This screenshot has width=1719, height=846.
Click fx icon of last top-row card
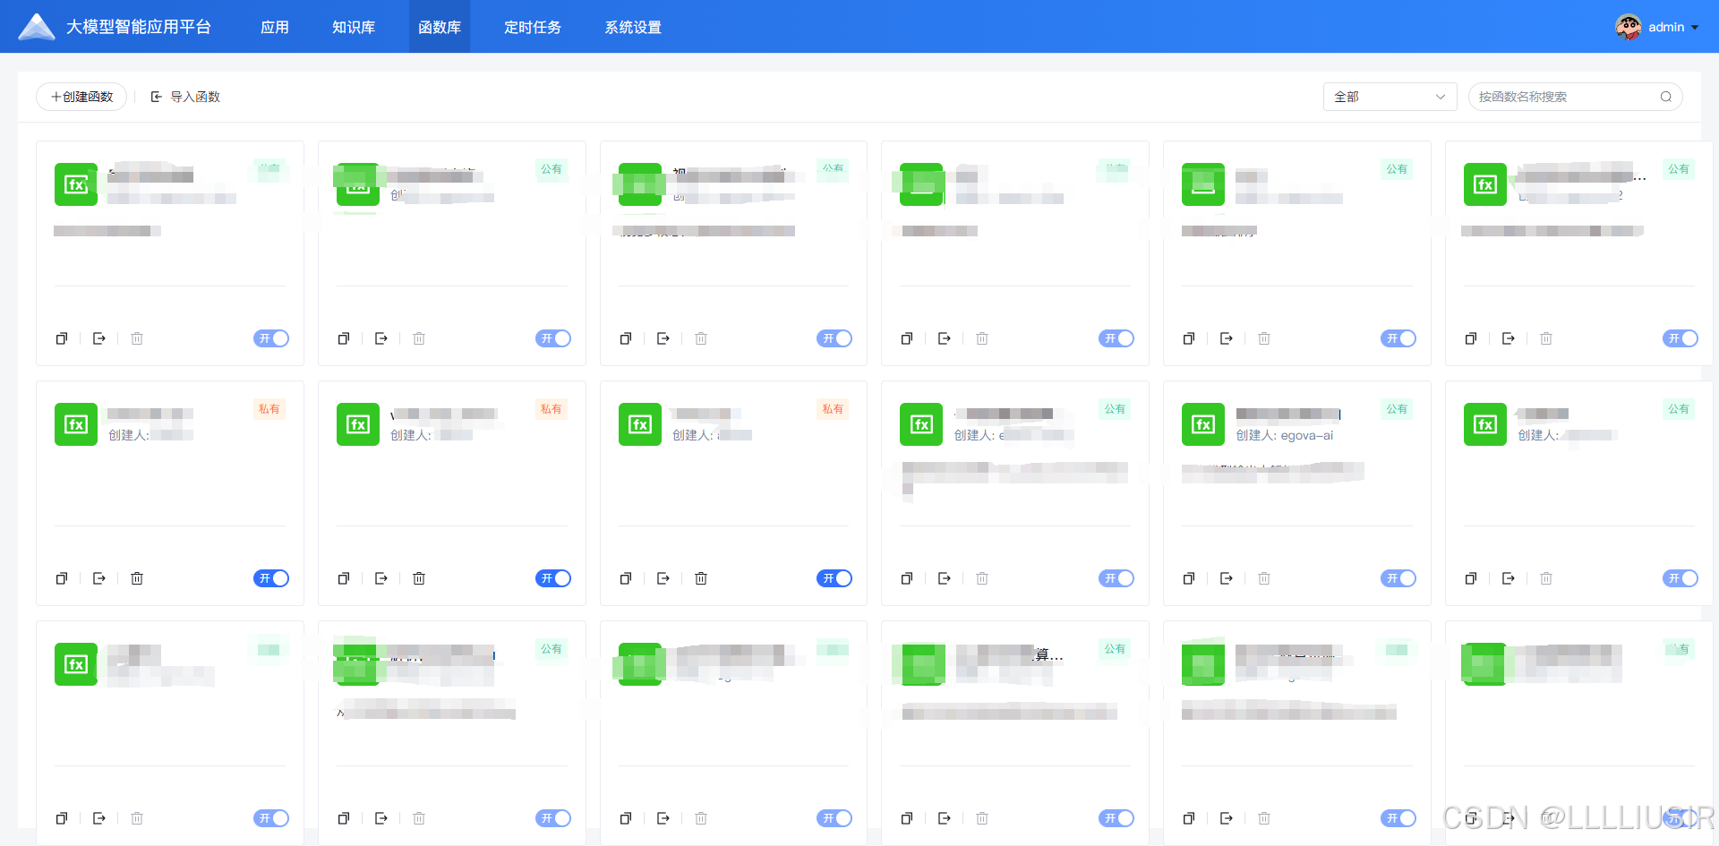tap(1485, 184)
